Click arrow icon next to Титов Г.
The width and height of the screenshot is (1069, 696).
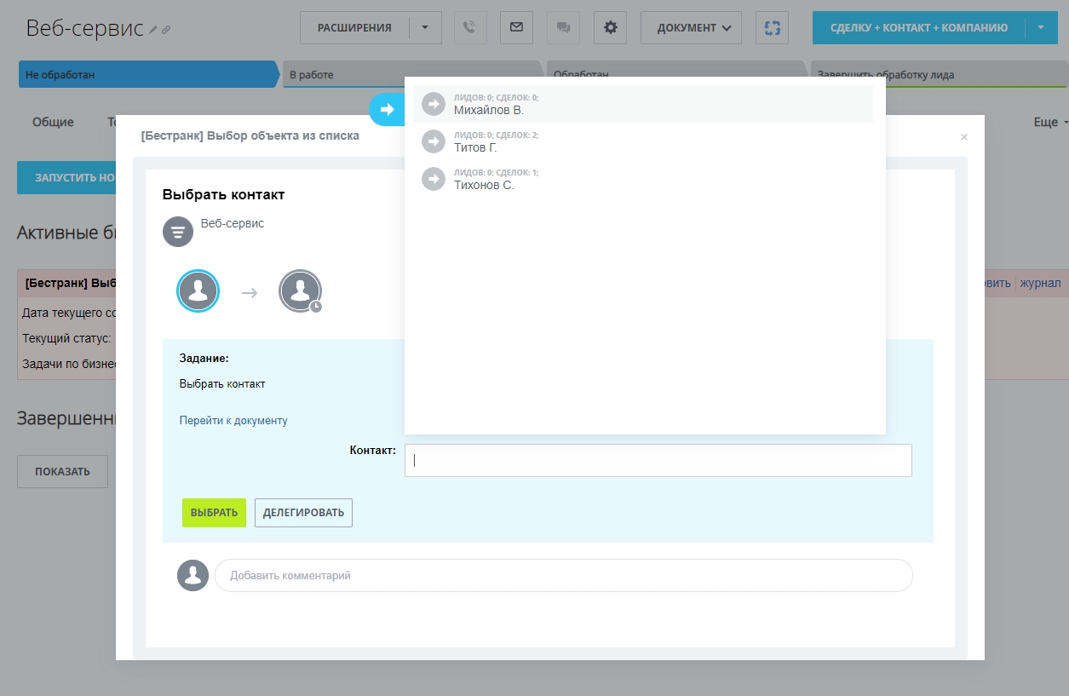(x=434, y=141)
